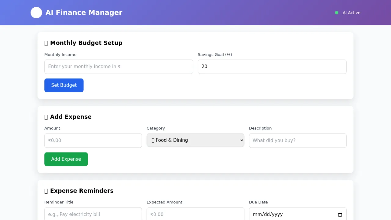Click the icon beside Monthly Budget Setup heading
The image size is (391, 220).
click(46, 43)
